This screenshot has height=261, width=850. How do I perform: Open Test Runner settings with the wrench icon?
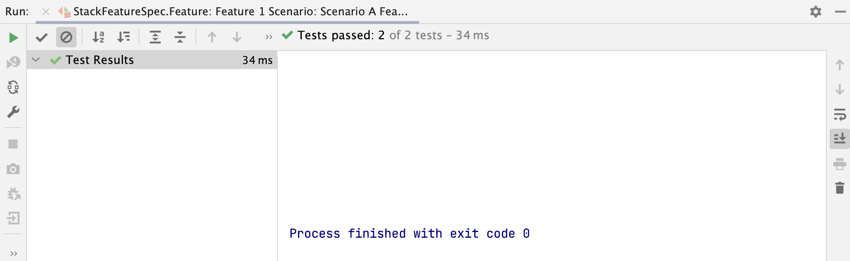coord(13,112)
